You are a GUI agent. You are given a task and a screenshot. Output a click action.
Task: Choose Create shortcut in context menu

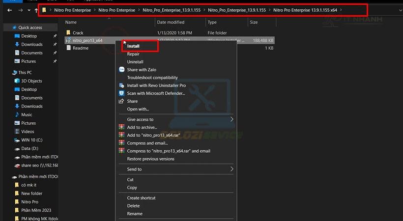pyautogui.click(x=141, y=198)
